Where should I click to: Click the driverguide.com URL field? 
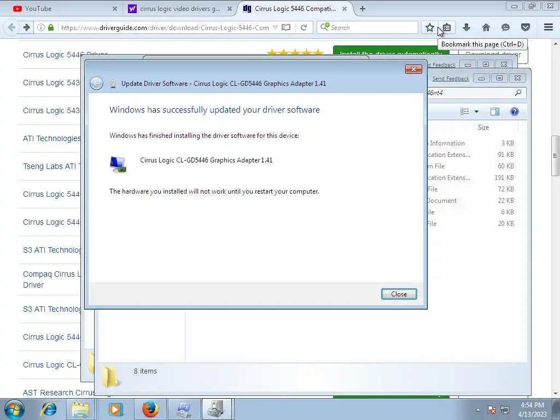(165, 27)
